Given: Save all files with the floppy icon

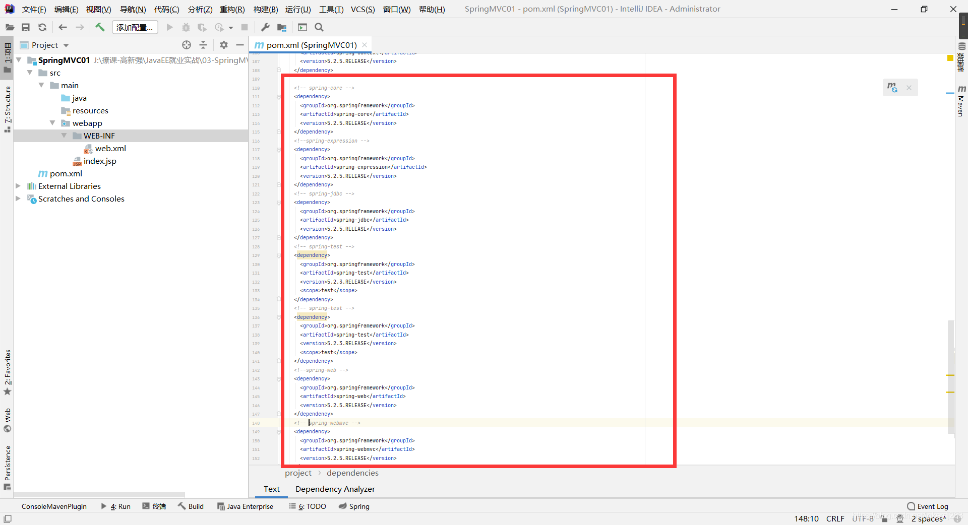Looking at the screenshot, I should 26,27.
